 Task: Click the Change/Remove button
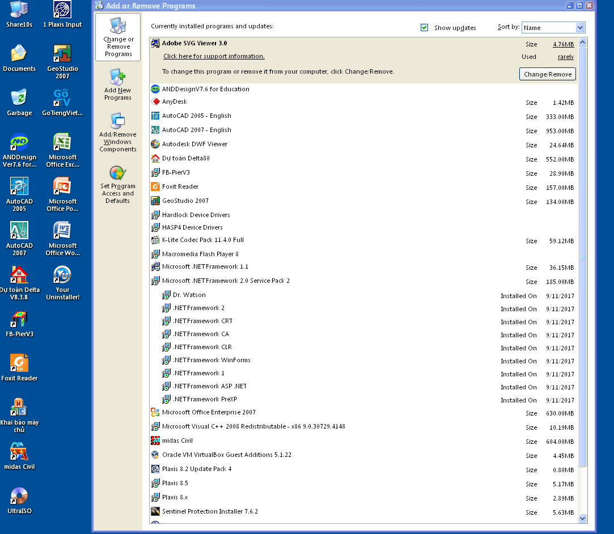(x=547, y=74)
